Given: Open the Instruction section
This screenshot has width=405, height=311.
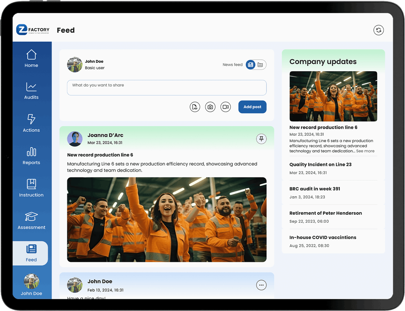Looking at the screenshot, I should 31,188.
